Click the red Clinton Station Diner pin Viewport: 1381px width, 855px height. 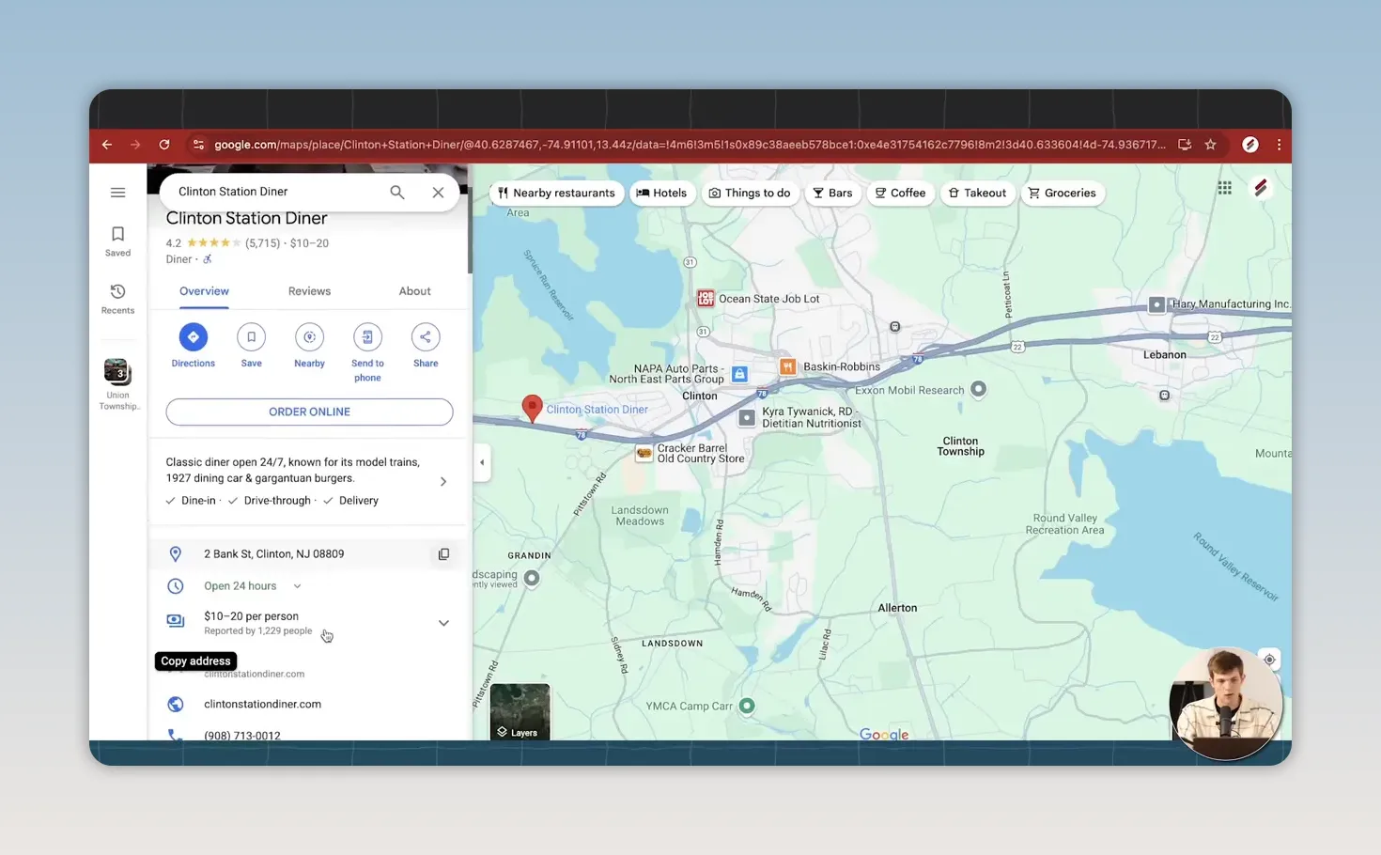pyautogui.click(x=532, y=408)
